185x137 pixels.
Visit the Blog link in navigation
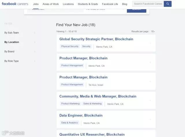tap(125, 4)
